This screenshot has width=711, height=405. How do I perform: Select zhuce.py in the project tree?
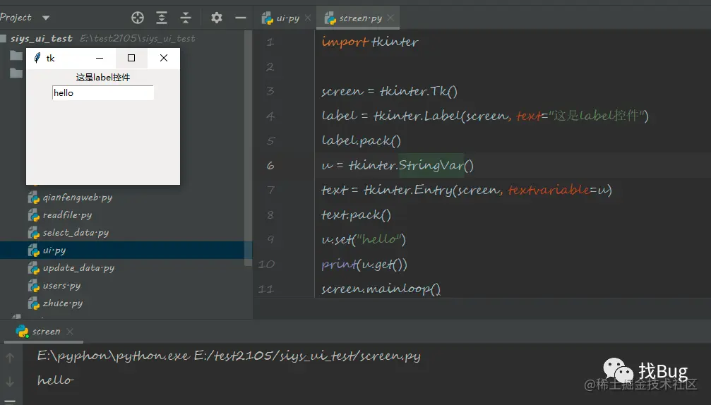click(x=63, y=303)
